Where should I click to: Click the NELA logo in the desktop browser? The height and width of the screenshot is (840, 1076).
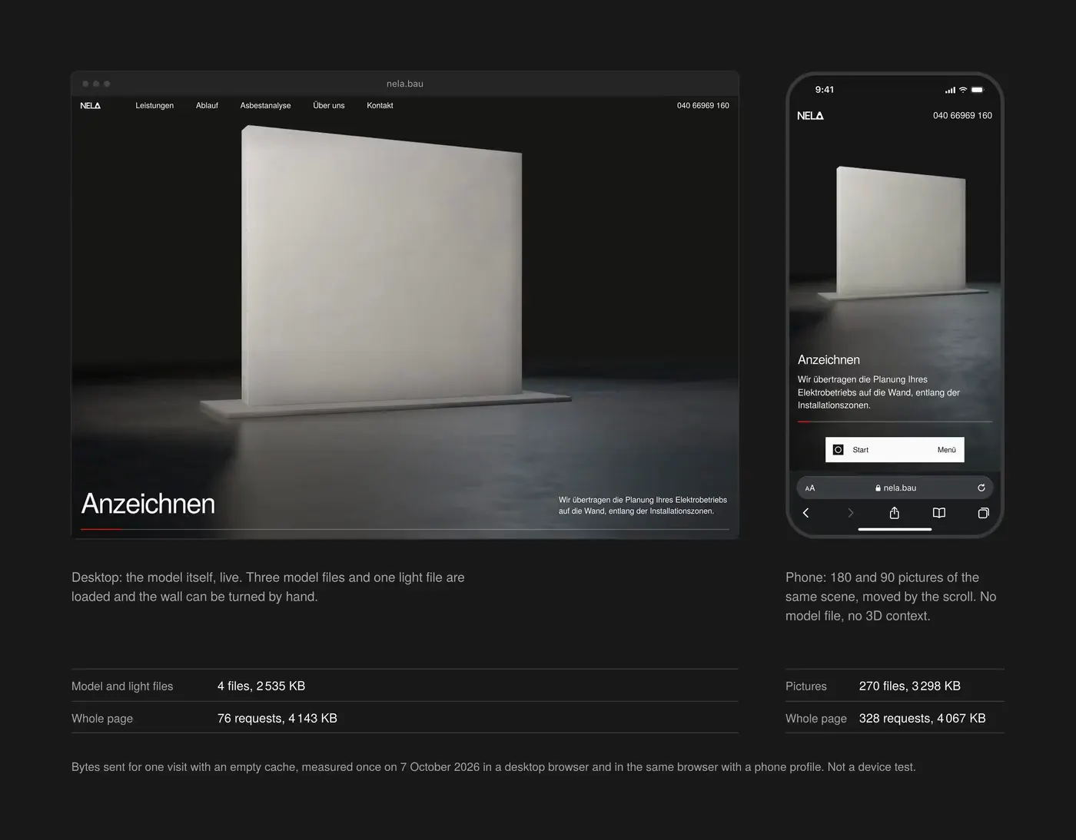90,105
